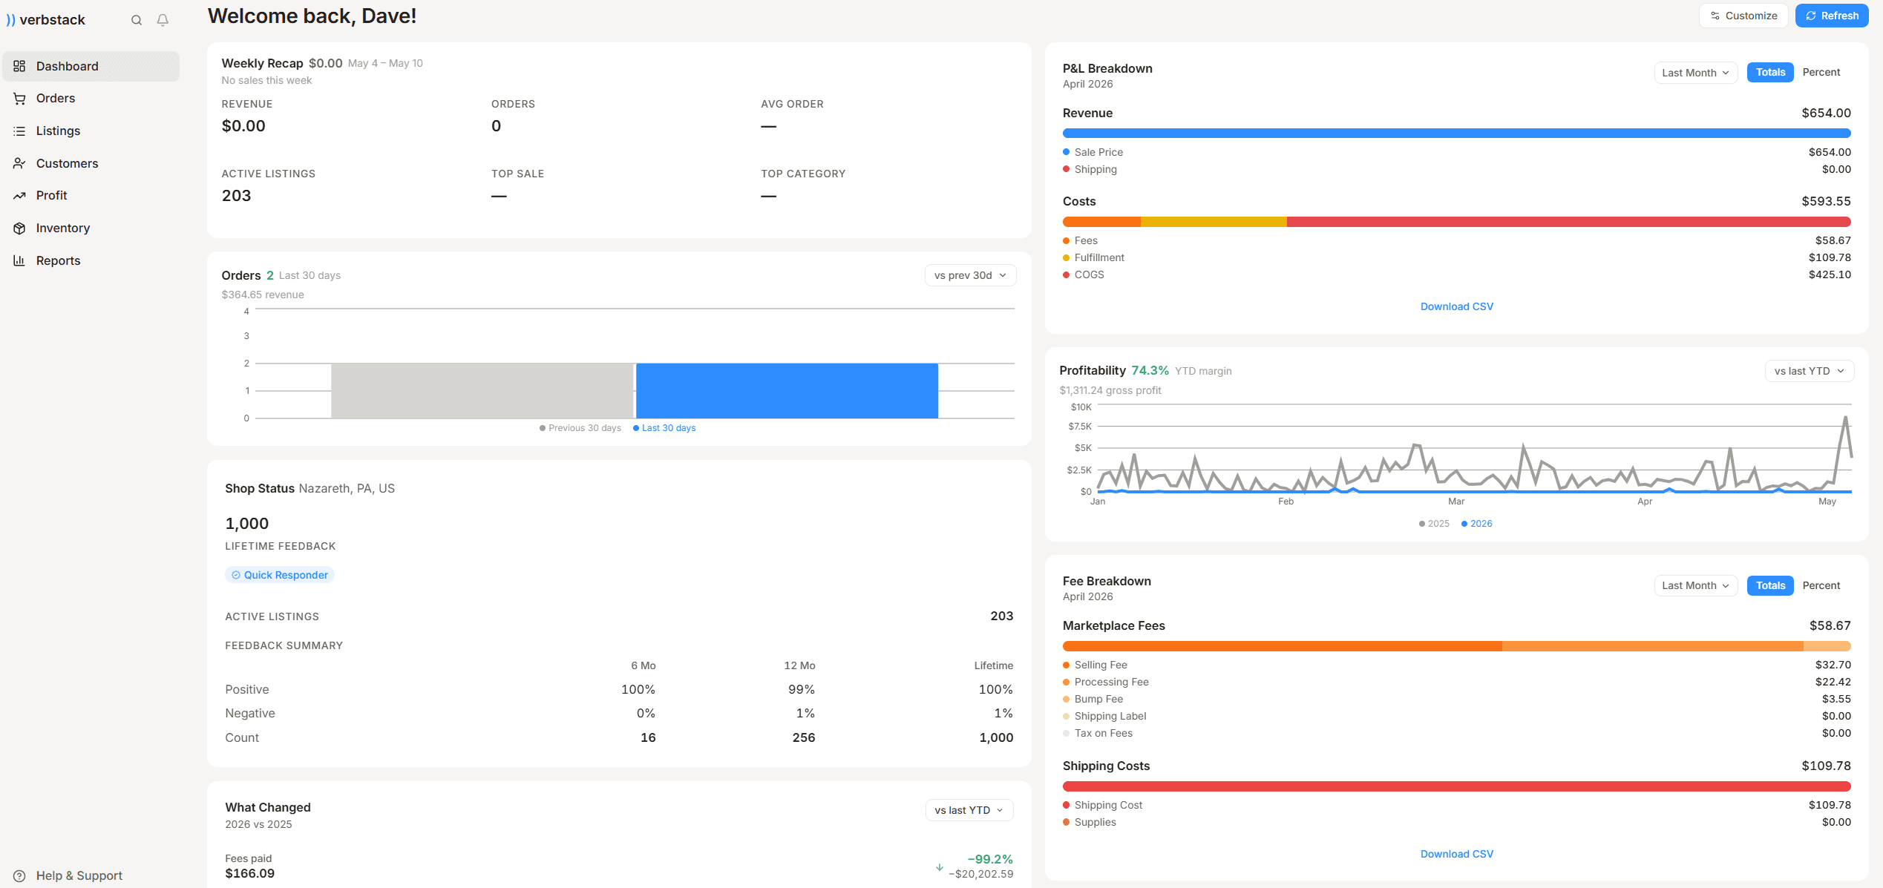Click the Fees paid value $166.09
This screenshot has height=888, width=1883.
(250, 873)
